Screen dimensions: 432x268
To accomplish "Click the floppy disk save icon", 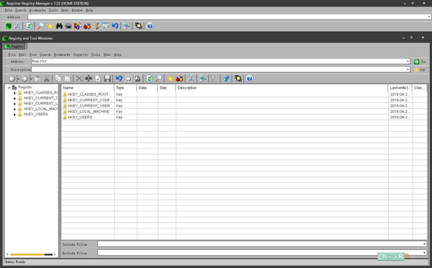I will [x=107, y=79].
